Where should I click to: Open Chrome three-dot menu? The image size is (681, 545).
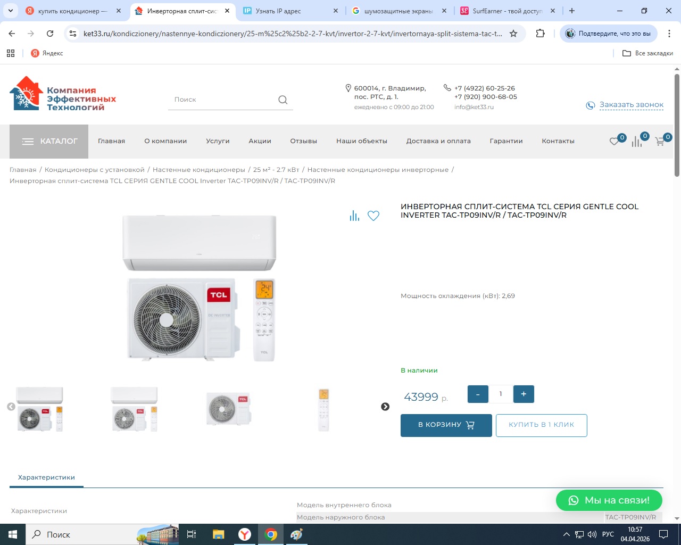click(669, 34)
